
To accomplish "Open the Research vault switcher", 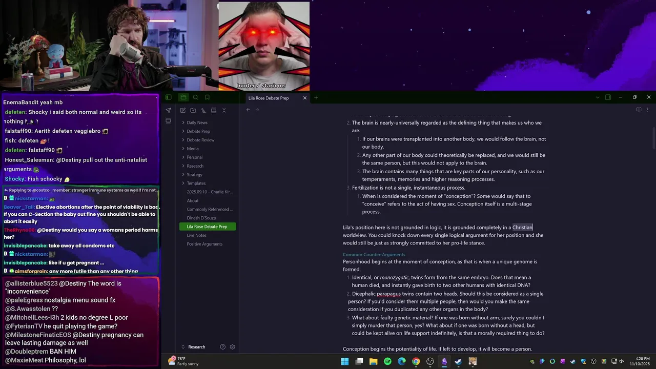I will (x=197, y=347).
